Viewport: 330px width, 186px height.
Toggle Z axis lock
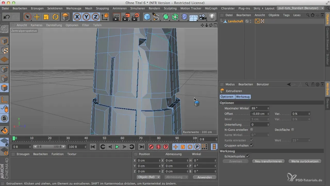[96, 17]
